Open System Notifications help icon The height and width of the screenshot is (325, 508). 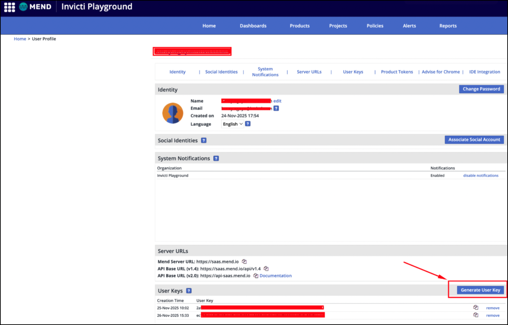216,158
